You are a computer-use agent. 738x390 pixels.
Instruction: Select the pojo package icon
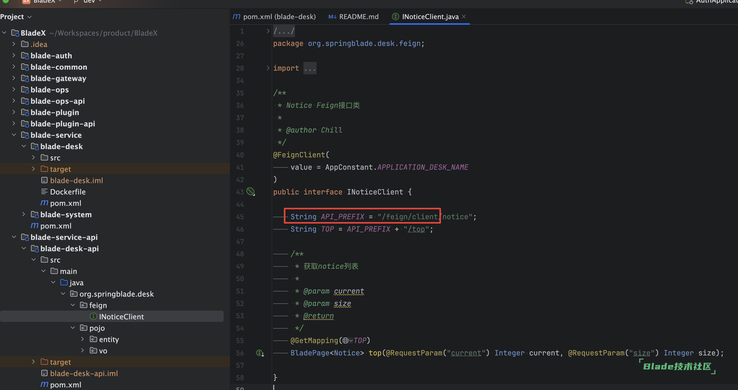click(x=83, y=328)
